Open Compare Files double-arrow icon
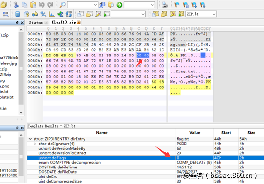 (x=35, y=14)
